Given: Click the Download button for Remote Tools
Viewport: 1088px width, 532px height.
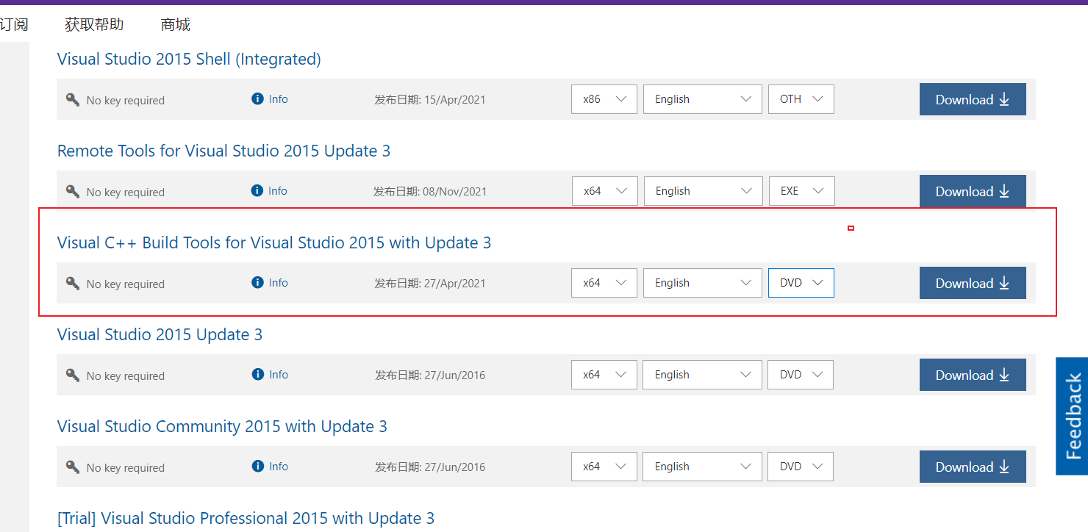Looking at the screenshot, I should click(973, 191).
